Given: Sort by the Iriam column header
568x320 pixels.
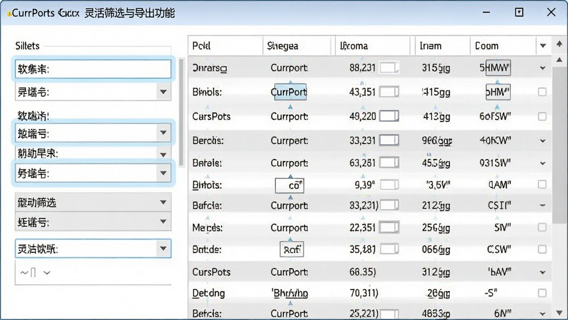Looking at the screenshot, I should (442, 46).
